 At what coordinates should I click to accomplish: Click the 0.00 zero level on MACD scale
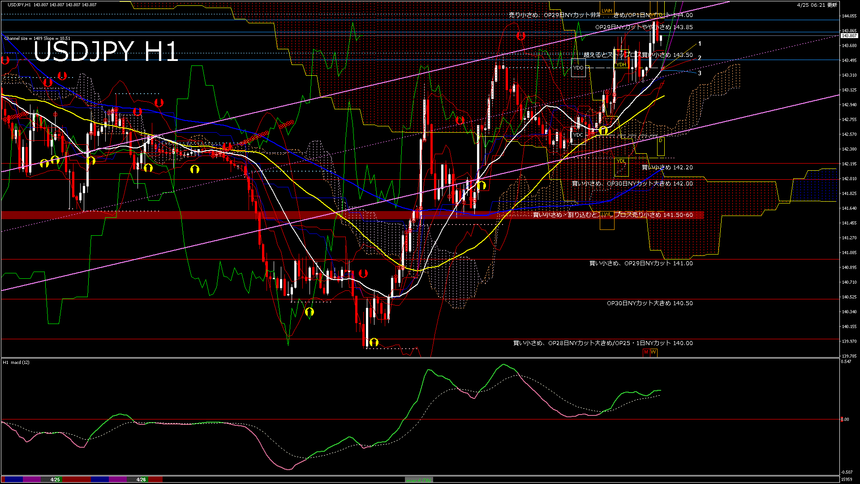[845, 419]
